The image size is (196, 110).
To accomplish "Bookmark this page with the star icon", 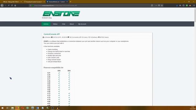I will (162, 5).
